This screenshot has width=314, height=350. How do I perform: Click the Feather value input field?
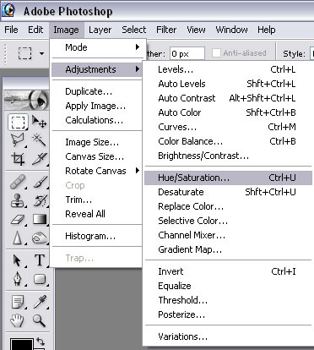pyautogui.click(x=187, y=53)
